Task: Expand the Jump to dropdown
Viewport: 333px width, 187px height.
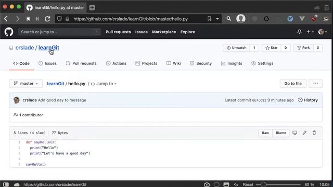Action: coord(104,84)
